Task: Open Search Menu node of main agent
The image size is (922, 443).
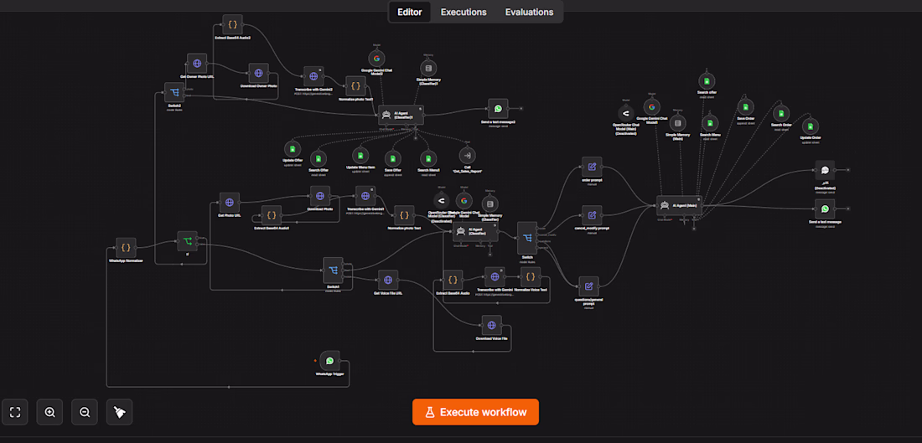Action: click(x=710, y=123)
